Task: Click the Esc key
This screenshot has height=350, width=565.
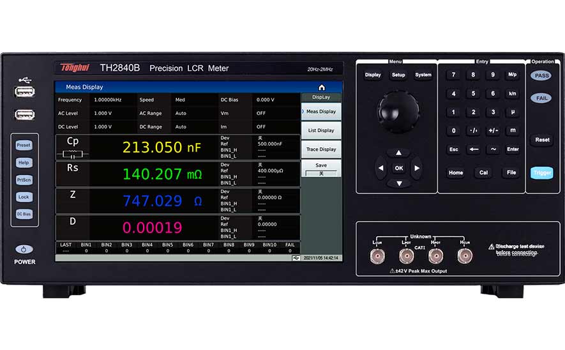Action: pyautogui.click(x=454, y=149)
